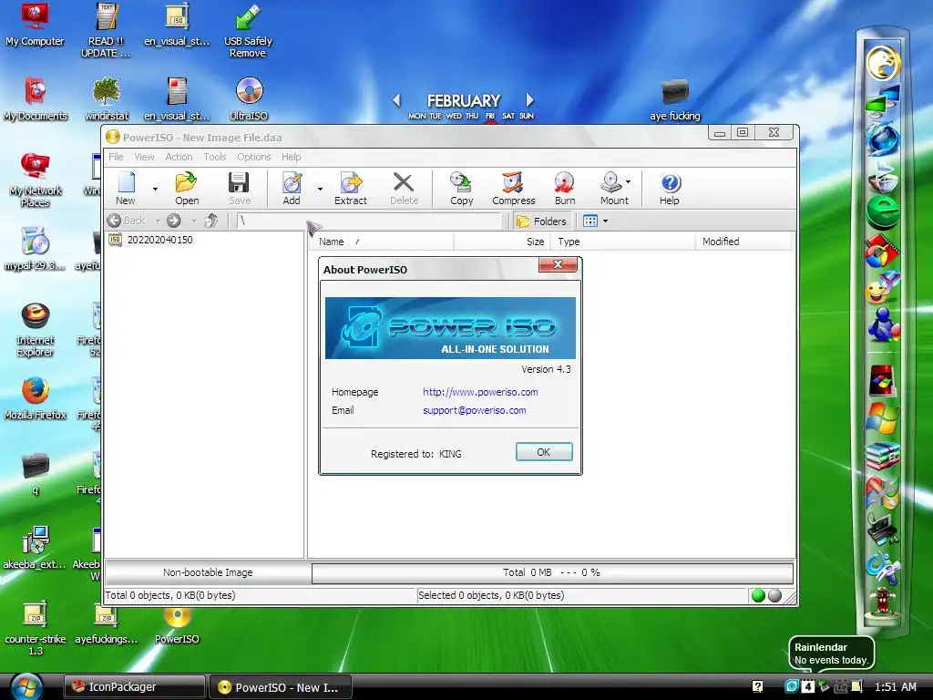Screen dimensions: 933x700
Task: Click the Copy disc toolbar icon
Action: coord(461,188)
